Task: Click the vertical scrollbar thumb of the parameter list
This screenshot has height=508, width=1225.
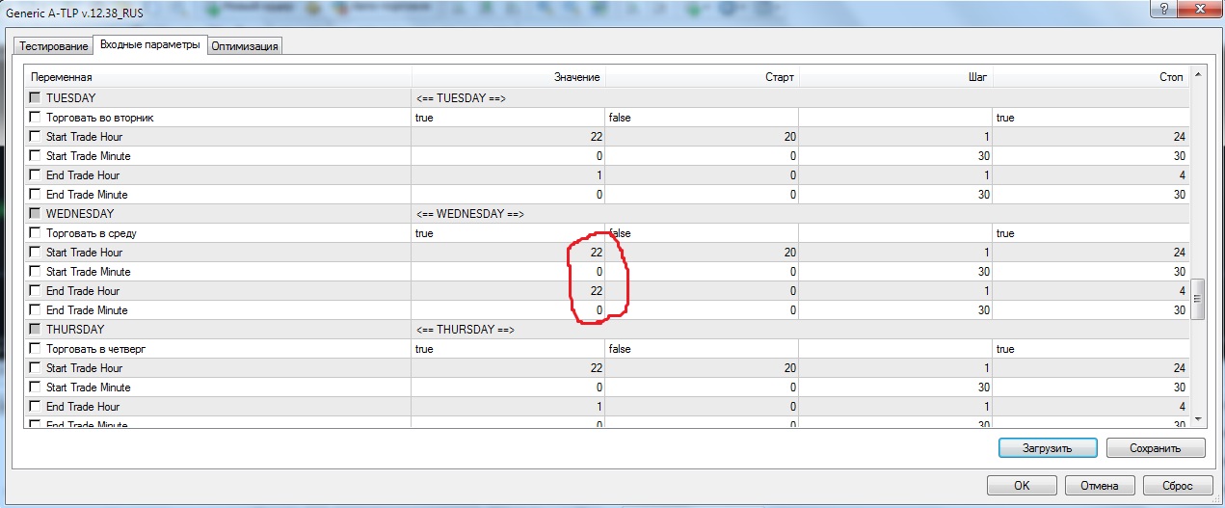Action: point(1198,299)
